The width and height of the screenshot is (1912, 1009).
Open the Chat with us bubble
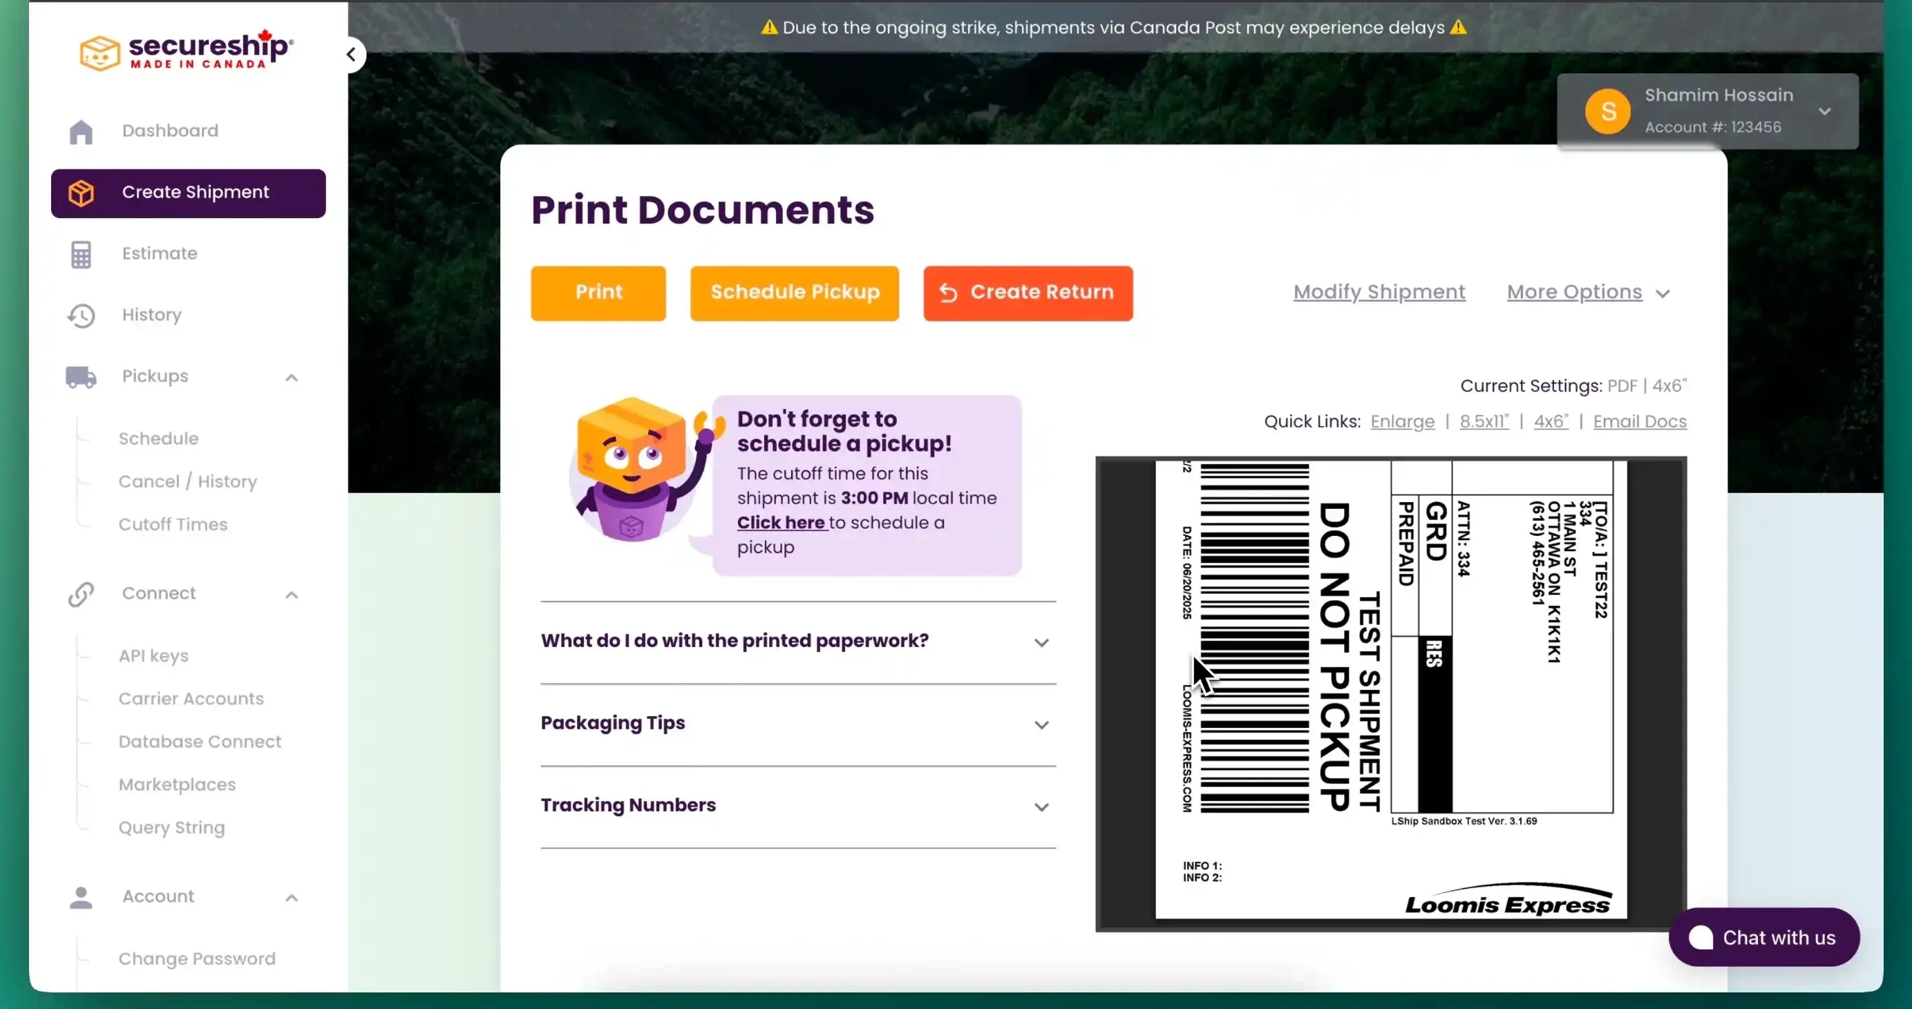pyautogui.click(x=1763, y=937)
